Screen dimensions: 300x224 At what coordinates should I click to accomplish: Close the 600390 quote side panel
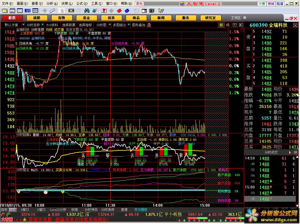click(295, 25)
